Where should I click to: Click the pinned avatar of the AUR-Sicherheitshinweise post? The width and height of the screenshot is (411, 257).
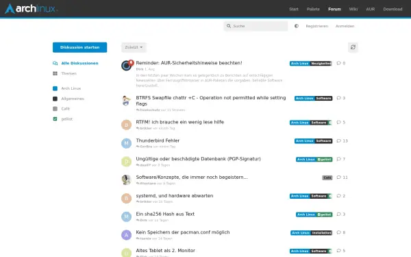click(x=126, y=65)
